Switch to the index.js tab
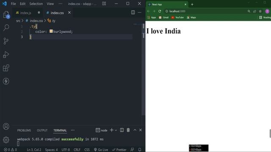Screen dimensions: 271x152 pyautogui.click(x=26, y=13)
